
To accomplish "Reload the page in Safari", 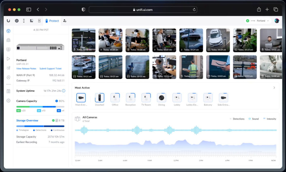I will pyautogui.click(x=194, y=10).
